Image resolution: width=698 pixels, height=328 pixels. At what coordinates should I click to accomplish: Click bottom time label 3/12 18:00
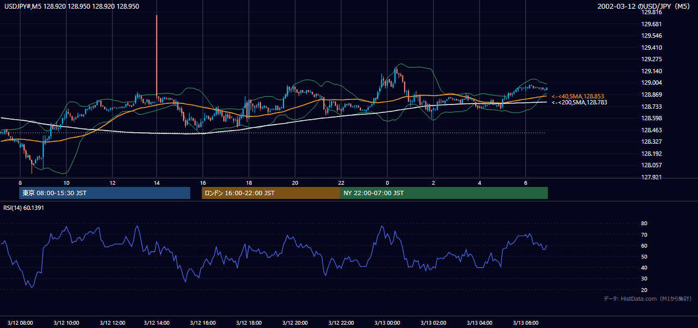(250, 323)
